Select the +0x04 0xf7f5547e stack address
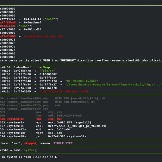 coord(22,71)
